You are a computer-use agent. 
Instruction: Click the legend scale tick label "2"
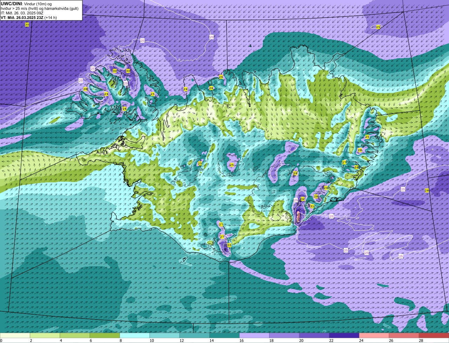point(31,341)
